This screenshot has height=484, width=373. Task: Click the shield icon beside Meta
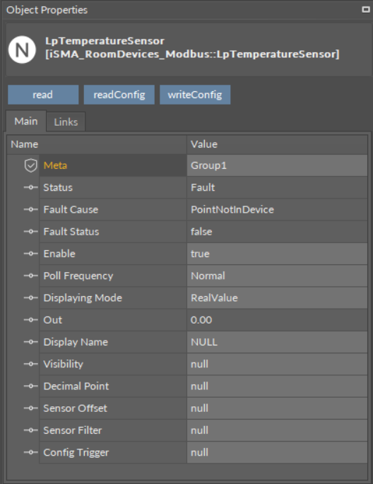tap(30, 165)
